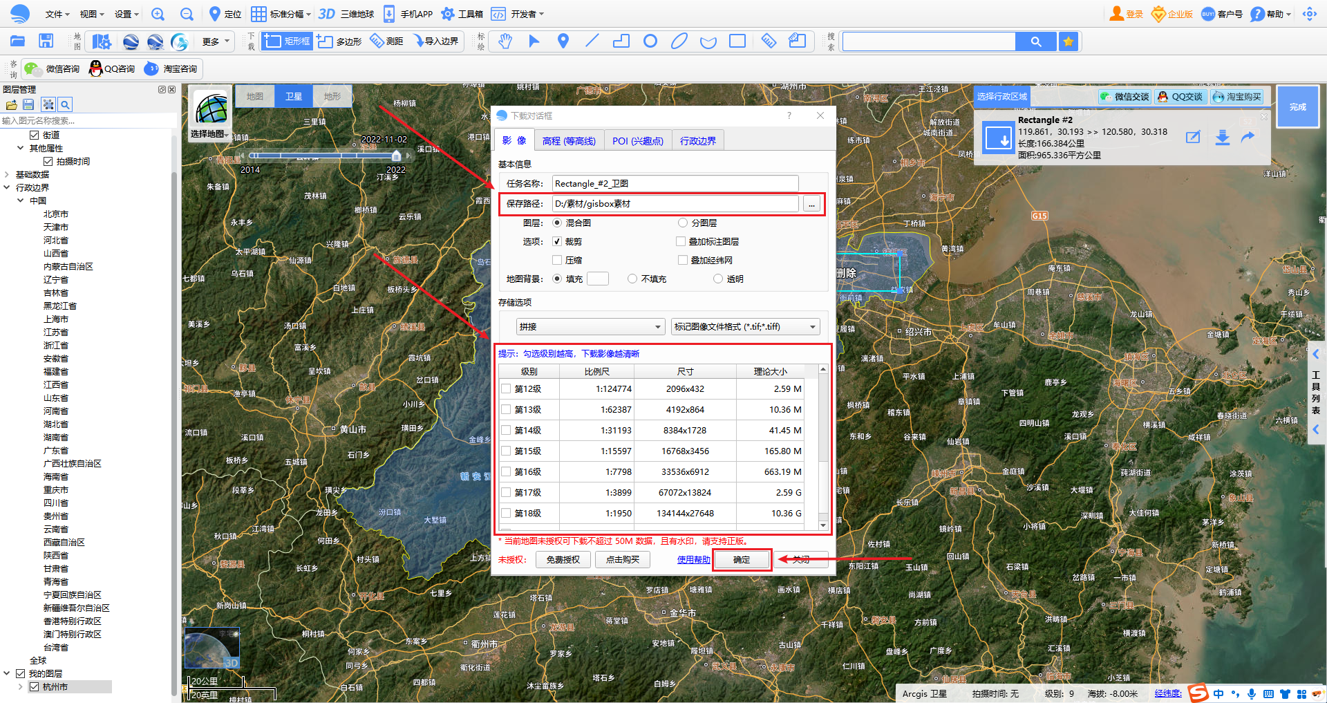Choose the circle drawing tool
The height and width of the screenshot is (703, 1327).
point(650,41)
